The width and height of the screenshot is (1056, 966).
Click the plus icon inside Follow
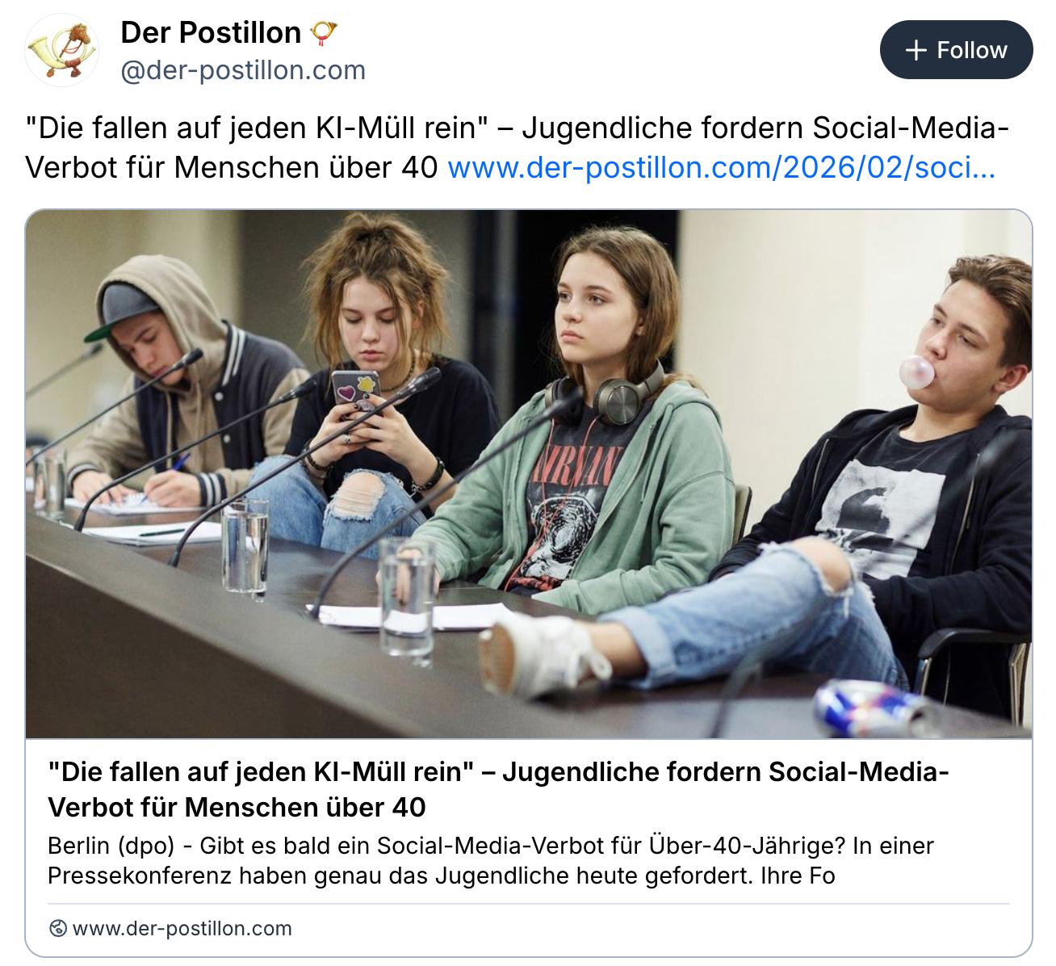pyautogui.click(x=916, y=50)
